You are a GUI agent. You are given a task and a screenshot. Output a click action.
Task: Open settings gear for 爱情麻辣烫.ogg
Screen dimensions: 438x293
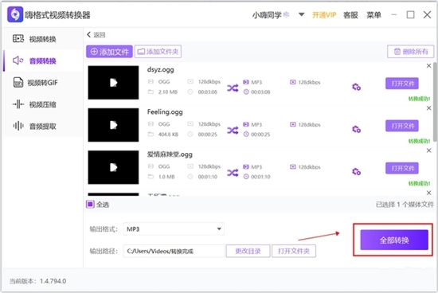(x=356, y=171)
